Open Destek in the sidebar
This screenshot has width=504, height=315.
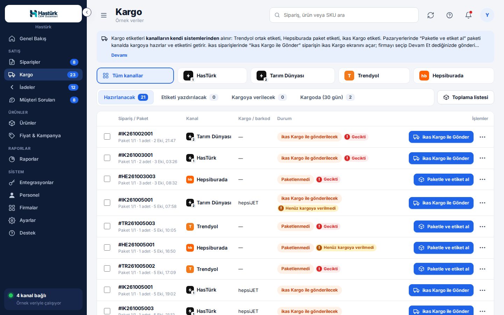[43, 233]
